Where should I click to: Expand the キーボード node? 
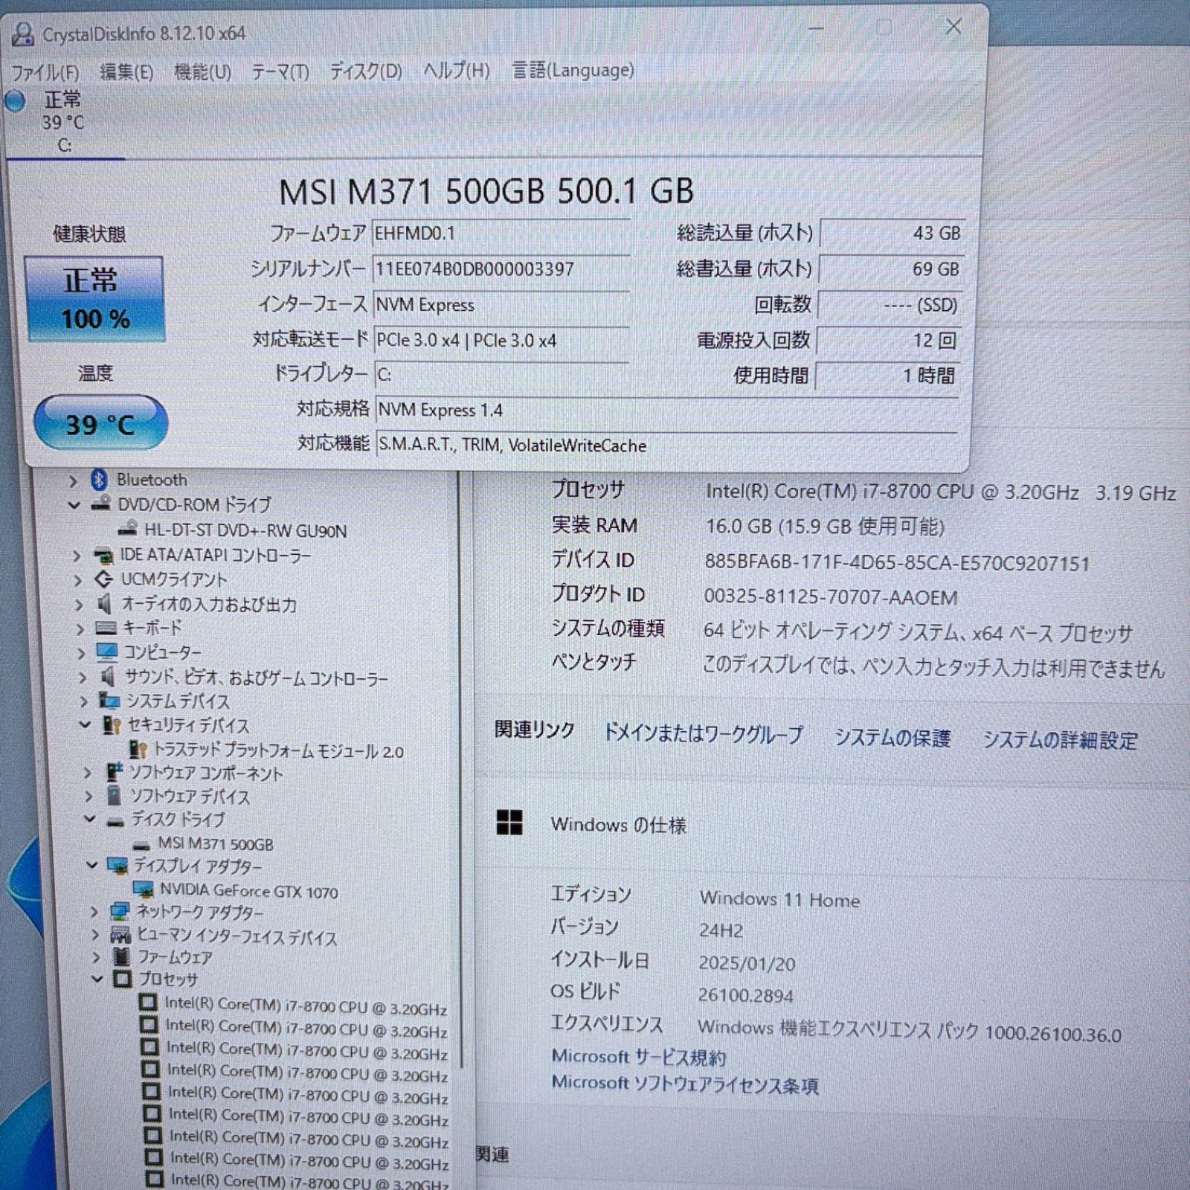point(80,629)
